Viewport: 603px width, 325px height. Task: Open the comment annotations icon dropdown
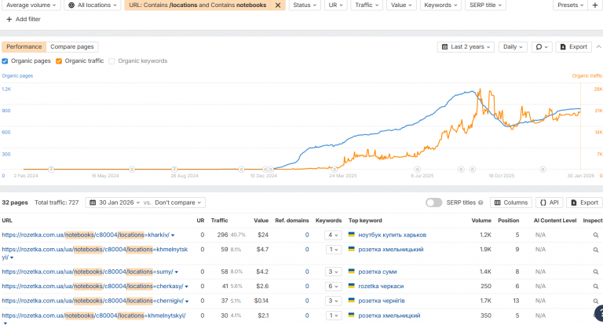[542, 47]
